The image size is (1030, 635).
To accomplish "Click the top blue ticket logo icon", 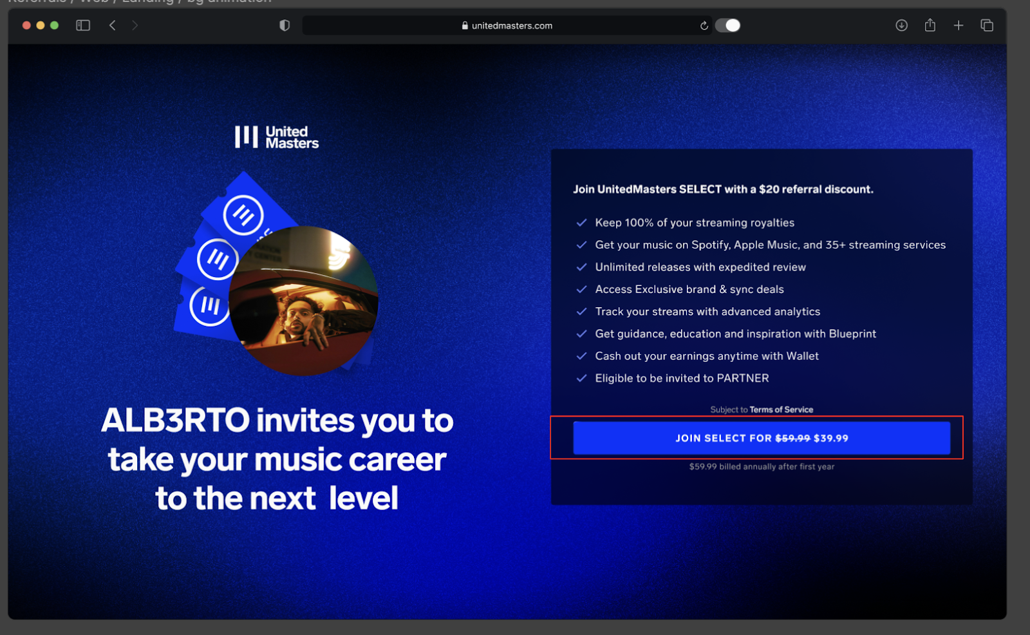I will [x=243, y=214].
